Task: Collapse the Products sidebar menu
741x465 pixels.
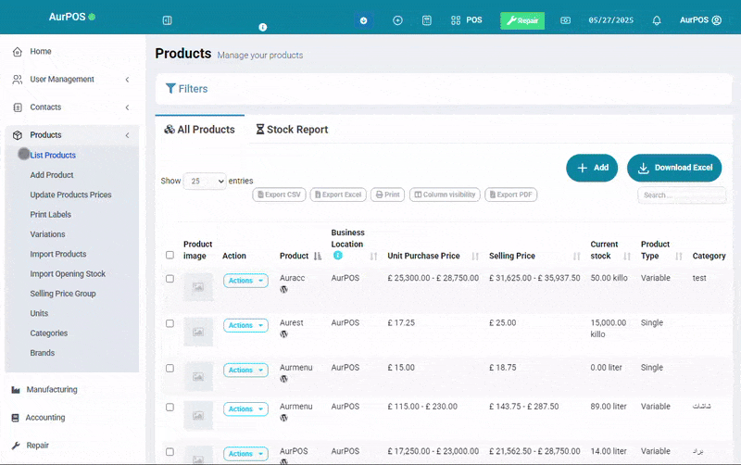Action: point(72,135)
